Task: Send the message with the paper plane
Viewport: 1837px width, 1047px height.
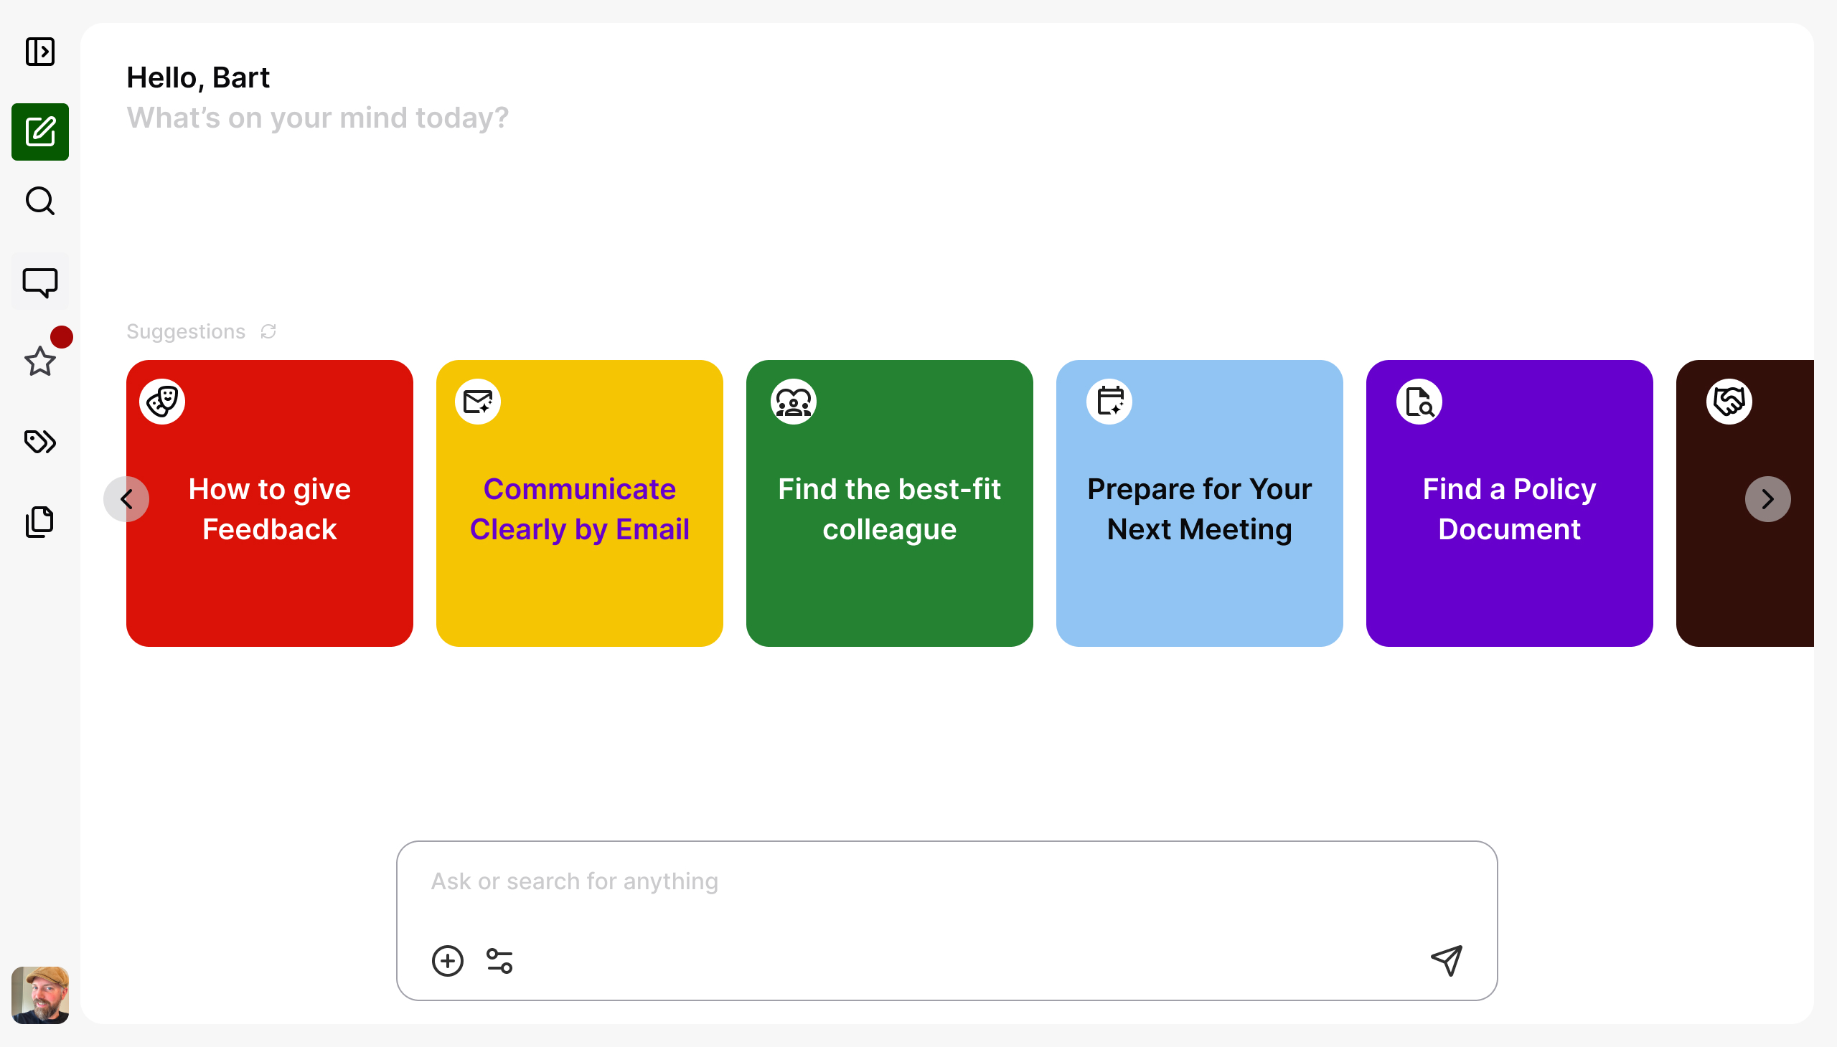Action: 1447,960
